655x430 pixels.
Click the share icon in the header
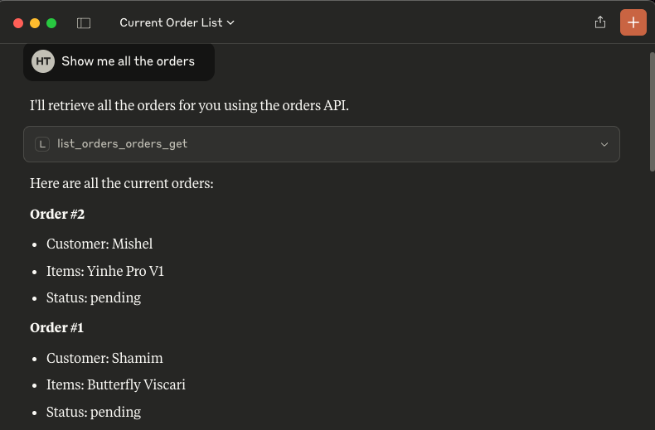pyautogui.click(x=599, y=22)
